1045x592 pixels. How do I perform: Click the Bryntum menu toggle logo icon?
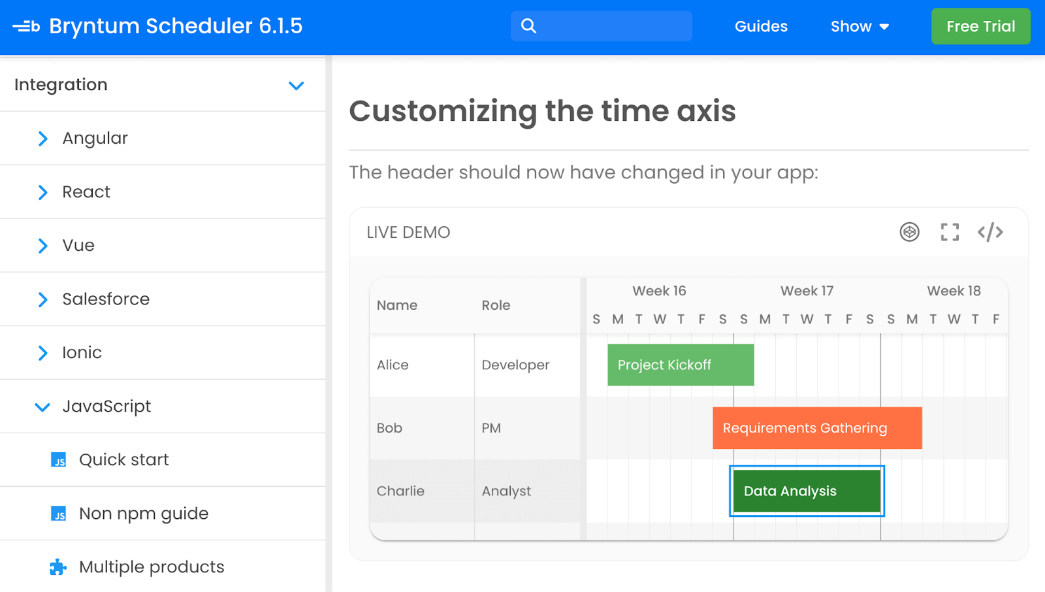[26, 27]
